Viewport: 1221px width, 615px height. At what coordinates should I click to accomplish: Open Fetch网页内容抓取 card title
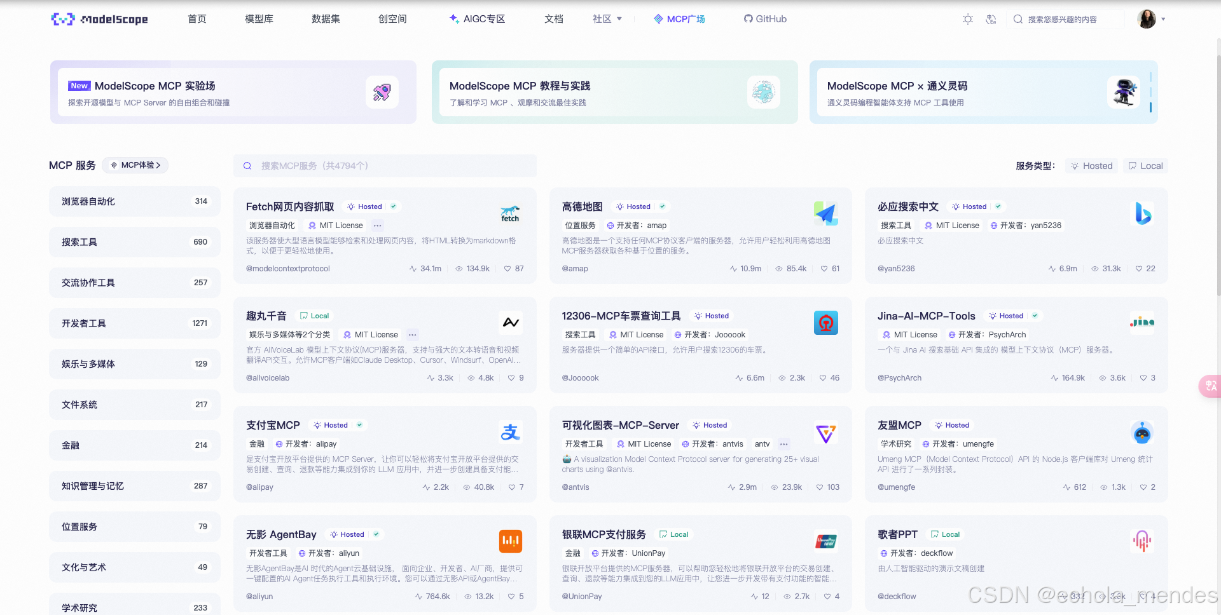[290, 206]
